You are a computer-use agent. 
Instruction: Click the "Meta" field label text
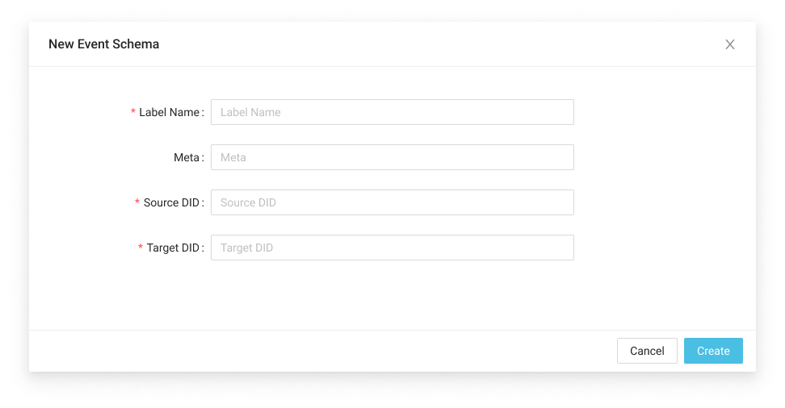coord(187,157)
